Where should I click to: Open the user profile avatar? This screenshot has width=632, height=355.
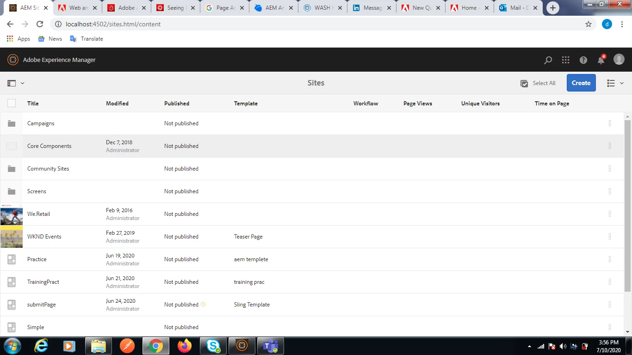coord(619,59)
